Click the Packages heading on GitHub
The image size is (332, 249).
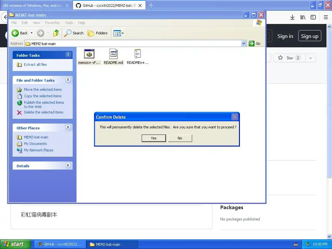[x=231, y=207]
